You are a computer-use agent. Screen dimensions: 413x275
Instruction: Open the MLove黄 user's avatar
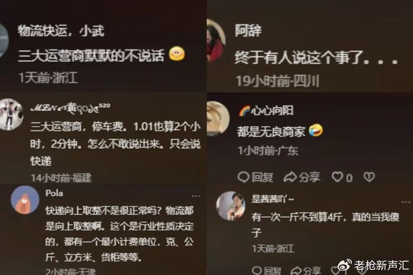(11, 114)
